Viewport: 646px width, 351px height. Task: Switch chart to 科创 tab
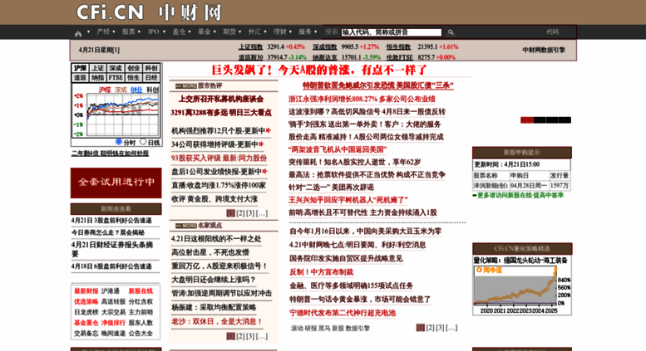(151, 68)
